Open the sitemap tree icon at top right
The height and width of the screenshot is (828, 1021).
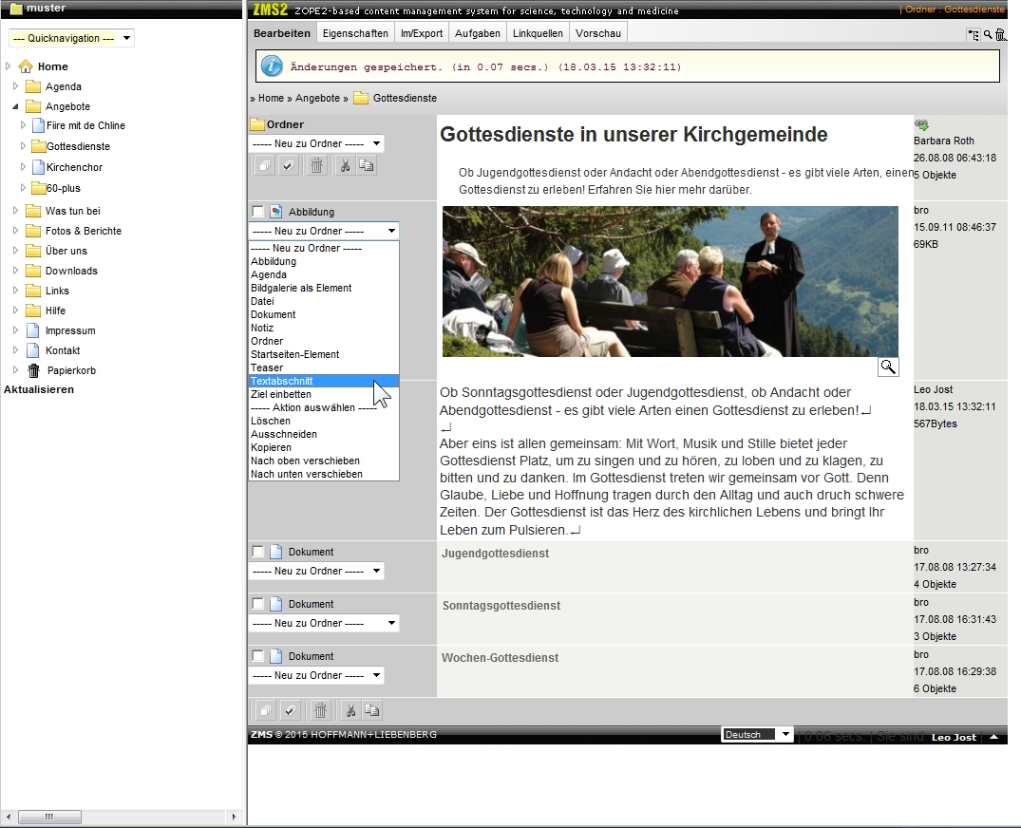pos(974,34)
